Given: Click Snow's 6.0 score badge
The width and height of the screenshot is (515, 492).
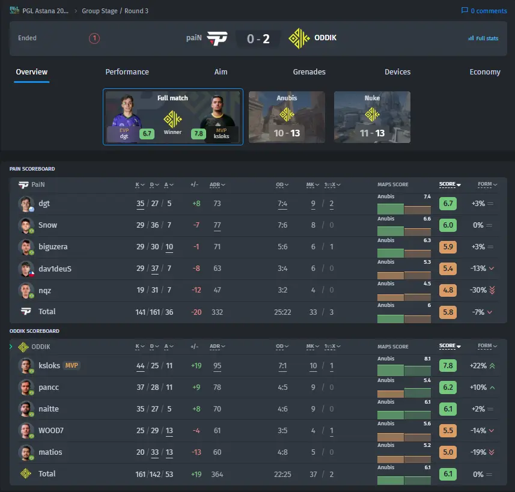Looking at the screenshot, I should point(448,225).
